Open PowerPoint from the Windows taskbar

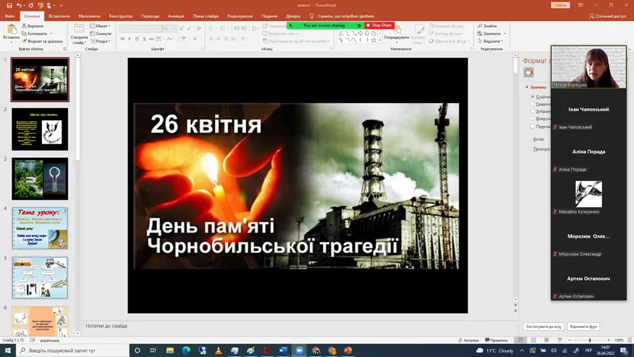click(348, 350)
